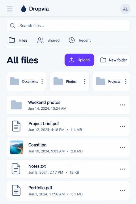Open the Documents folder card
136x204 pixels.
click(26, 81)
